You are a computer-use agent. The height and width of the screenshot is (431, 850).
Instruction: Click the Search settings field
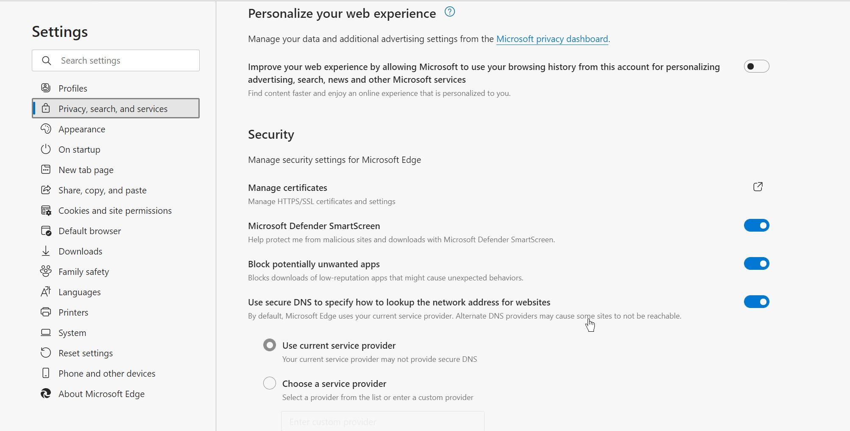pyautogui.click(x=123, y=60)
